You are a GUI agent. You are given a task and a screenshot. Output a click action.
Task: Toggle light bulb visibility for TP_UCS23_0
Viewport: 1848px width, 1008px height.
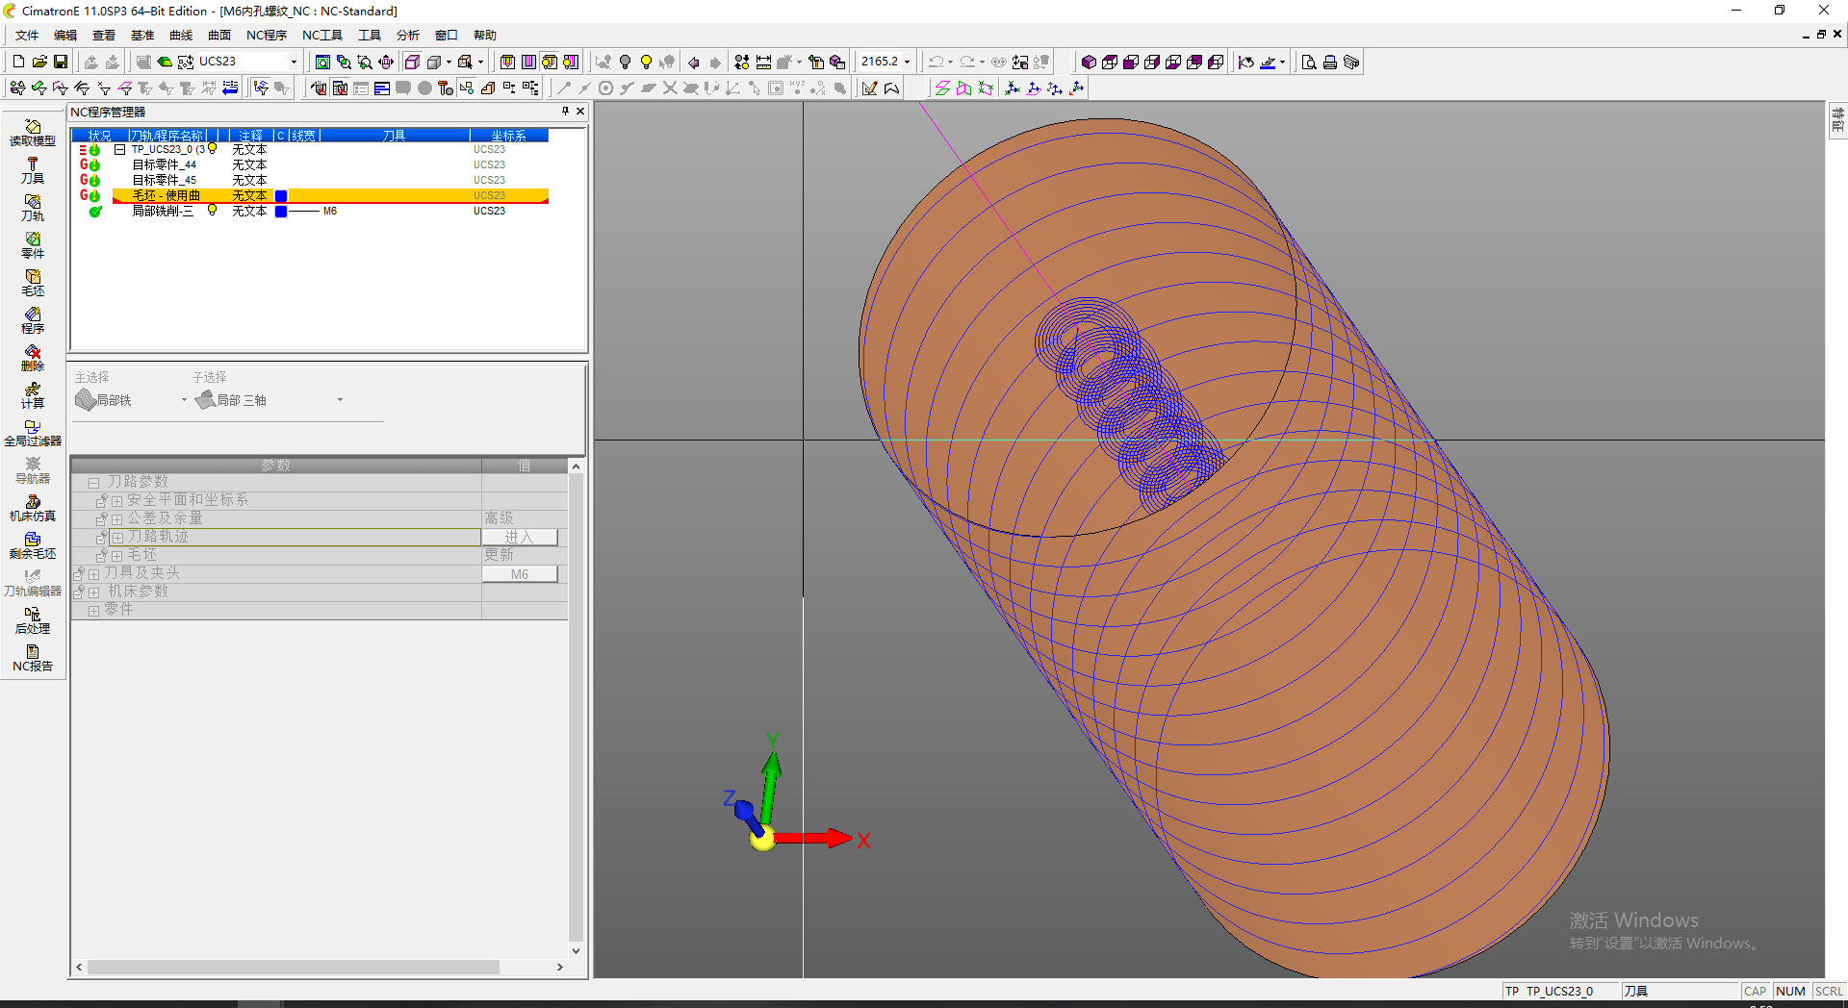coord(213,149)
